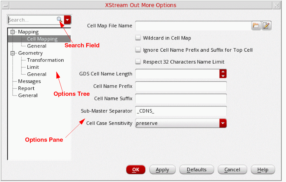Screen dimensions: 286x182
Task: Click the Apply button
Action: (x=162, y=170)
